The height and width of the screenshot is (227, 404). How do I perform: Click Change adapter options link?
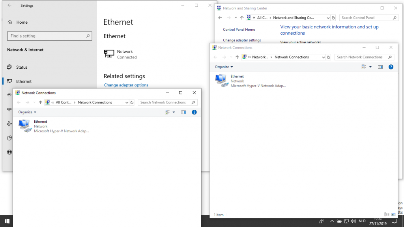126,85
